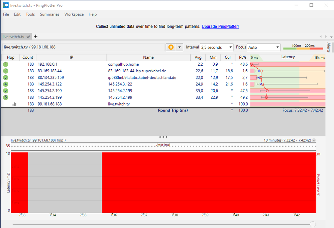334x228 pixels.
Task: Click the Avg column header
Action: (x=198, y=57)
